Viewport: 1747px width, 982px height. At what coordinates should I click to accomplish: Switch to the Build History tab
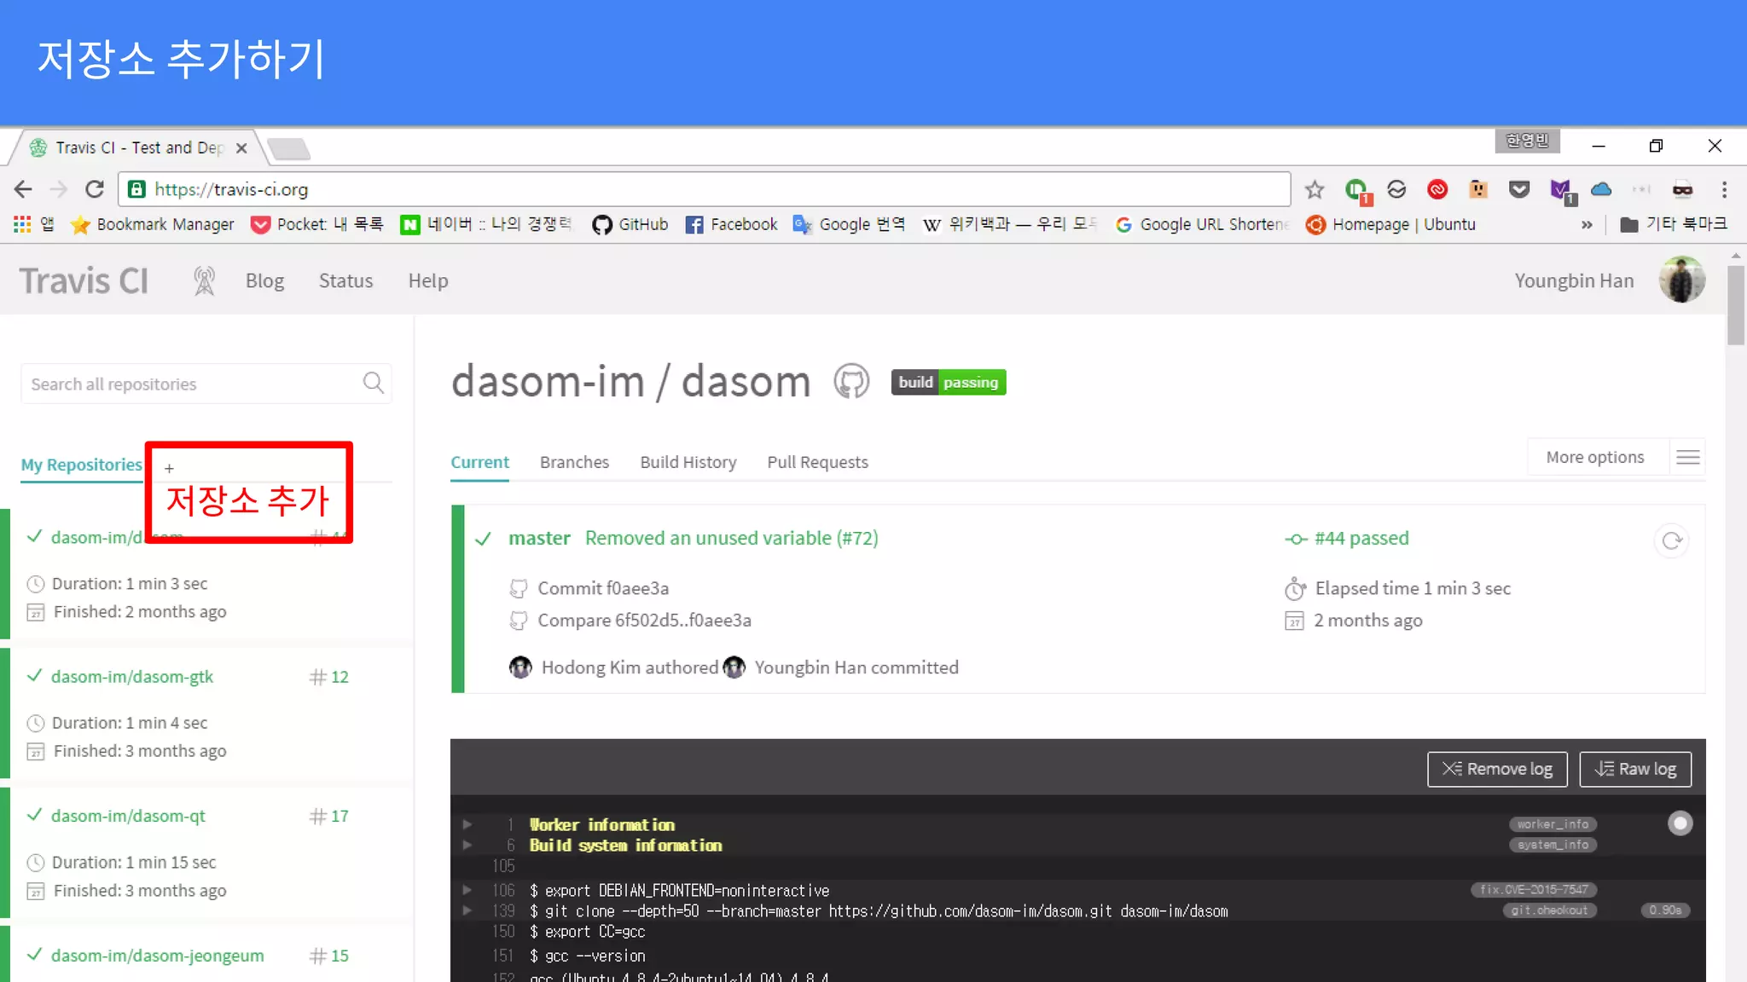pyautogui.click(x=688, y=462)
